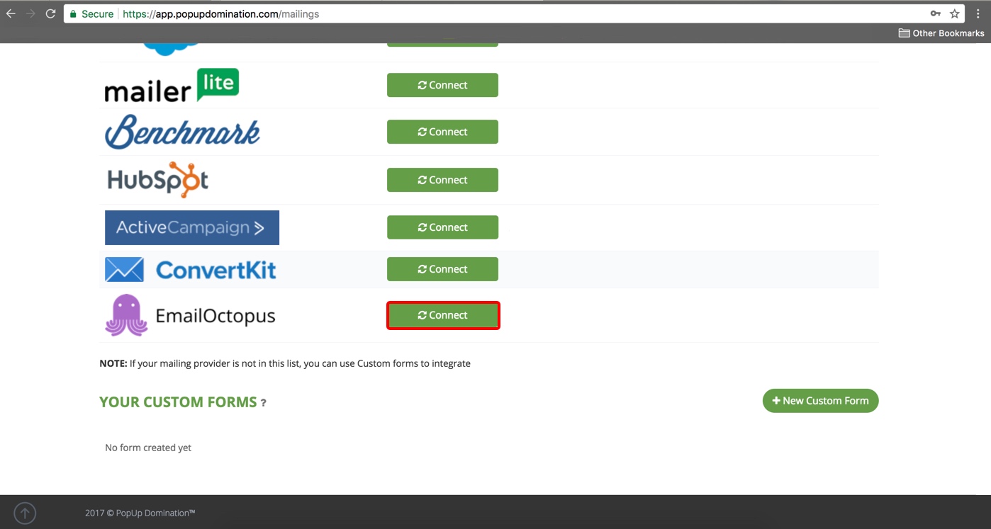991x529 pixels.
Task: Click the Your Custom Forms heading
Action: click(x=178, y=402)
